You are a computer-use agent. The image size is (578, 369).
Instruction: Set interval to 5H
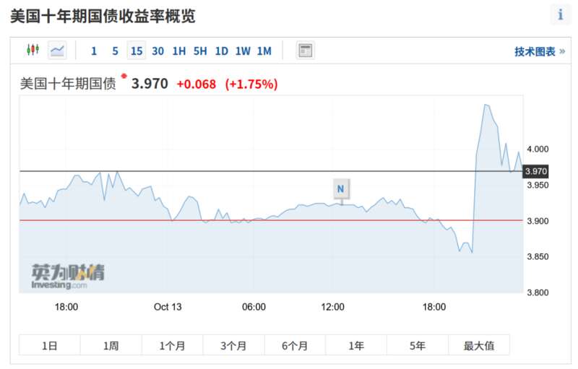[x=200, y=51]
